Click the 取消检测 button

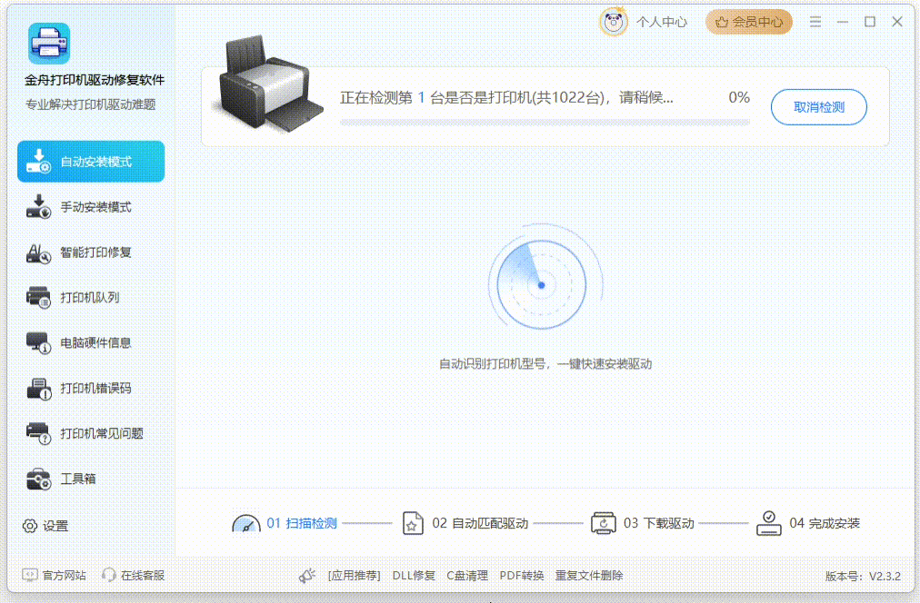pyautogui.click(x=817, y=106)
